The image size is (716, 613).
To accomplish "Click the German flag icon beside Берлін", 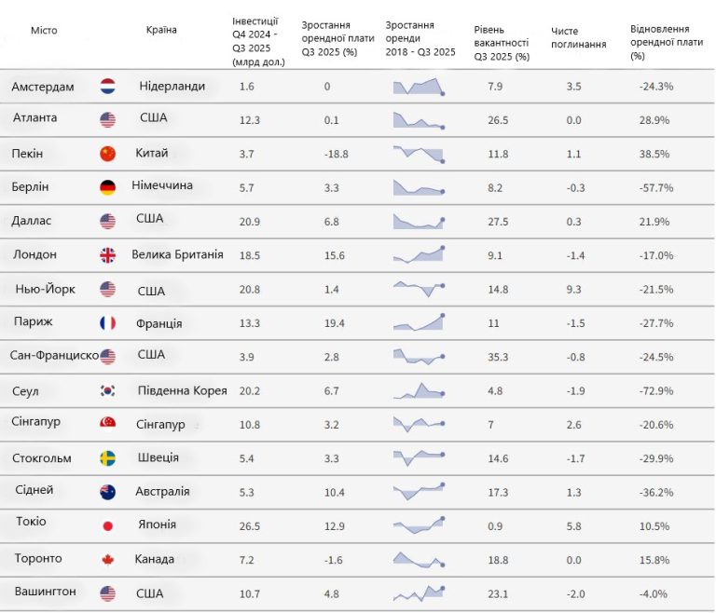I will pyautogui.click(x=107, y=186).
